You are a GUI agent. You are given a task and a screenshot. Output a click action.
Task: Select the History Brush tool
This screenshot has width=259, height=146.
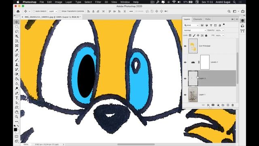17,69
